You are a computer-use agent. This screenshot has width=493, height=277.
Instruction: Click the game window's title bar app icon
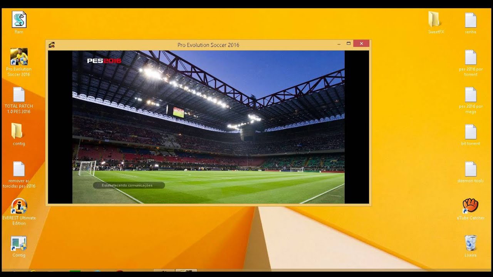click(x=52, y=45)
